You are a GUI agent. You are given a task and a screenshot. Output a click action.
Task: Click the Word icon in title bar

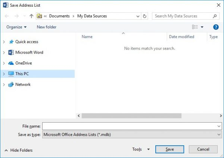pyautogui.click(x=6, y=5)
